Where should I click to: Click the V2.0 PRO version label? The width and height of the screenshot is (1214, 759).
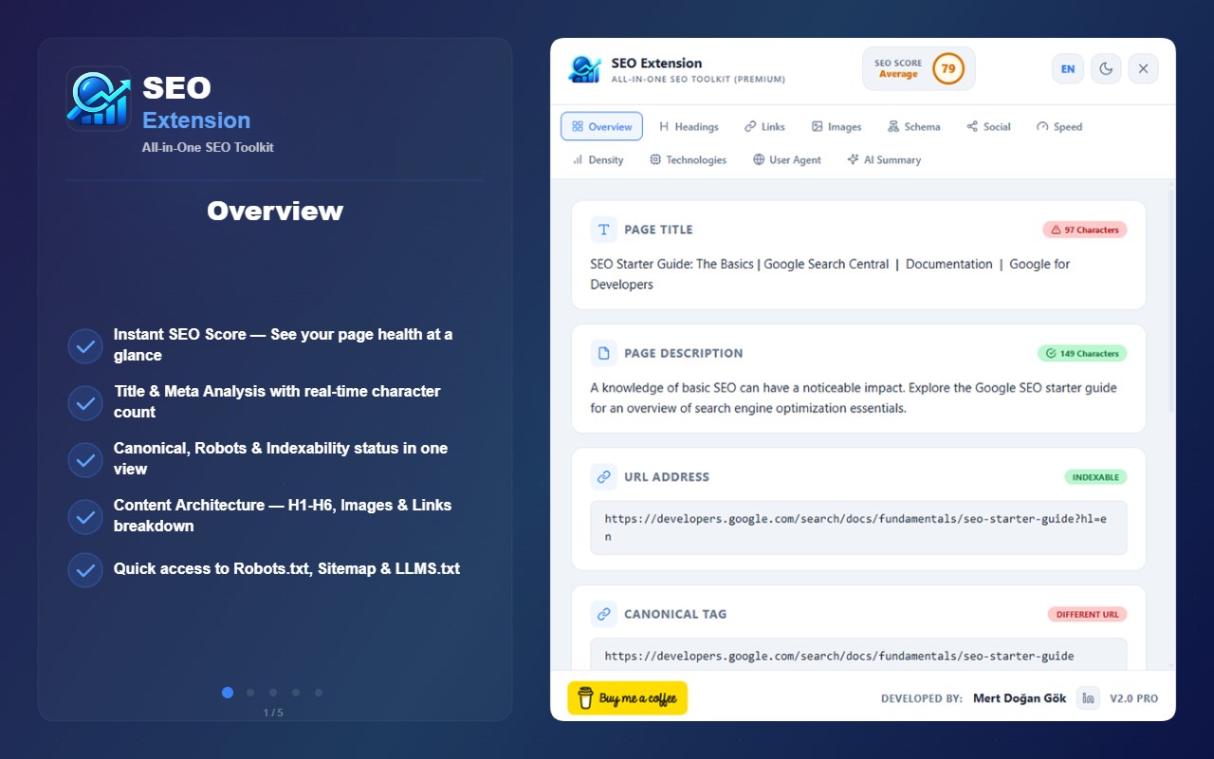[x=1133, y=698]
